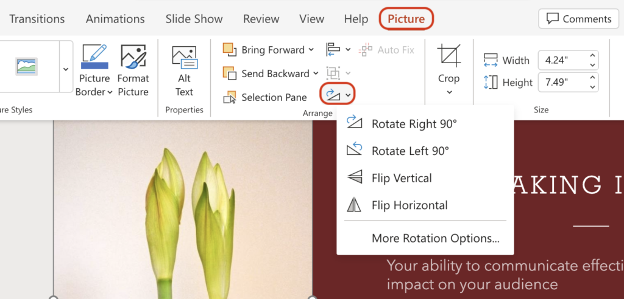This screenshot has width=624, height=299.
Task: Open Format Picture pane
Action: pyautogui.click(x=133, y=70)
